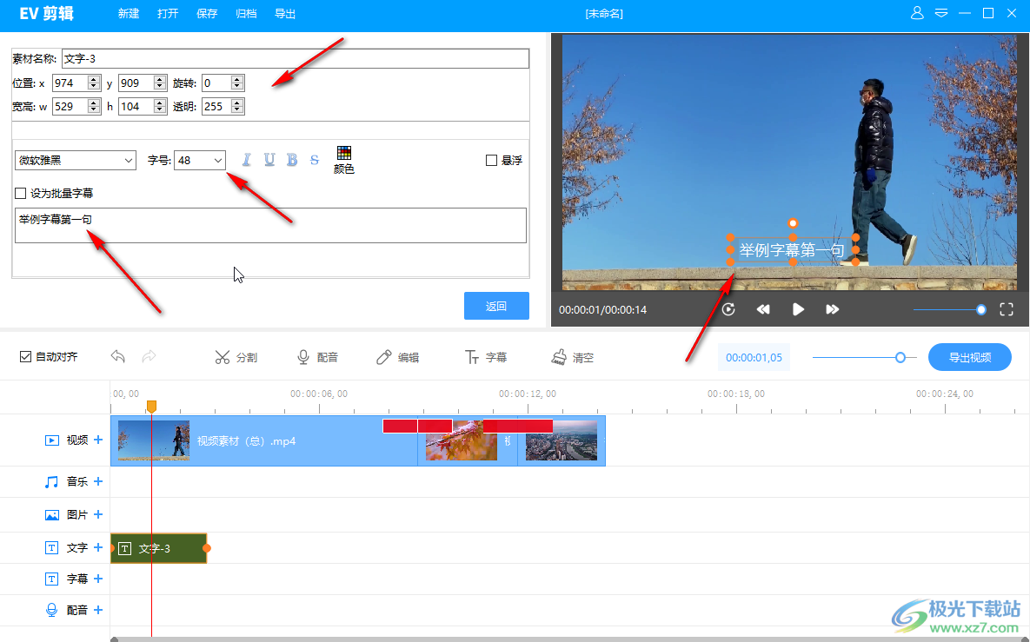Rewind the preview video
The height and width of the screenshot is (642, 1030).
pos(762,309)
